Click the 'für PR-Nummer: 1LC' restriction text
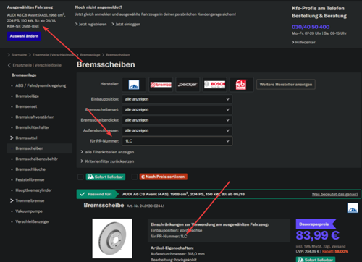The width and height of the screenshot is (362, 262). click(169, 236)
